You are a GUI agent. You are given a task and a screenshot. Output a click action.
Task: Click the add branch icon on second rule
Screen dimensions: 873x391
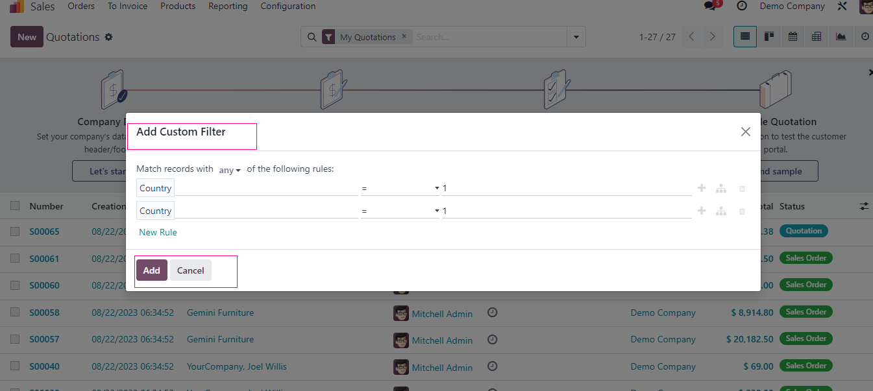pos(720,211)
